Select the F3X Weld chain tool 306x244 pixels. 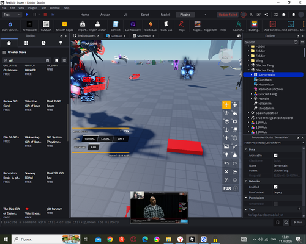click(x=235, y=146)
